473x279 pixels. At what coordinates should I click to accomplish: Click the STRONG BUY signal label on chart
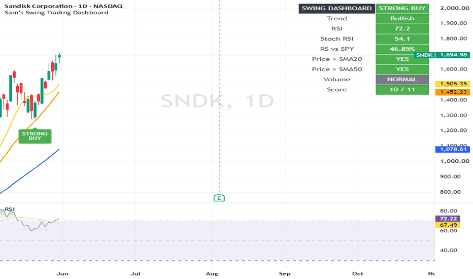tap(35, 136)
